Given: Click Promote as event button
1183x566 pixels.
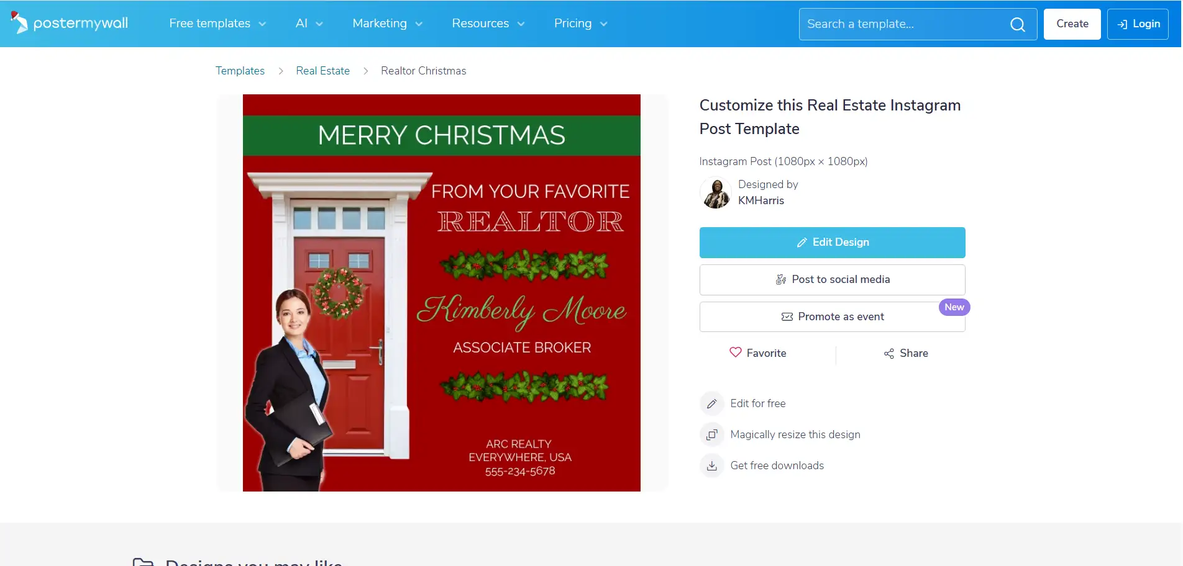Looking at the screenshot, I should 832,317.
